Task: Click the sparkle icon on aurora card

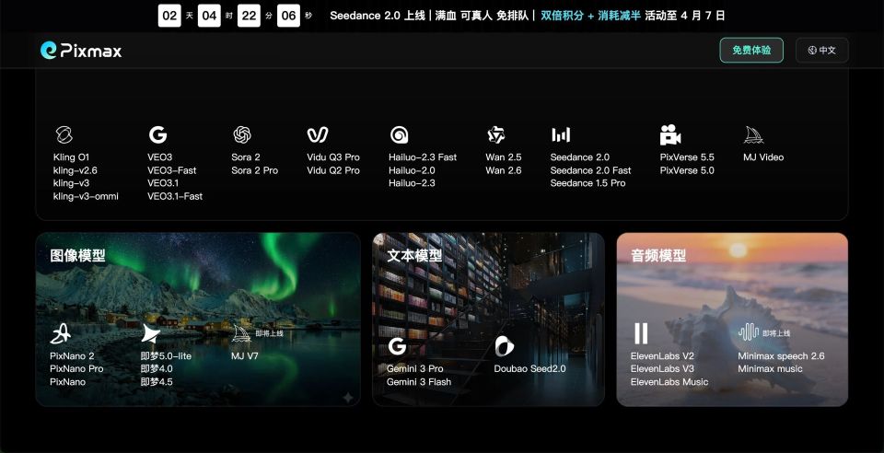Action: (x=348, y=398)
